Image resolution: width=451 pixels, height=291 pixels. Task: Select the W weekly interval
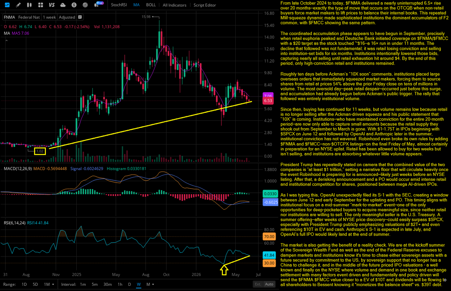click(x=139, y=285)
